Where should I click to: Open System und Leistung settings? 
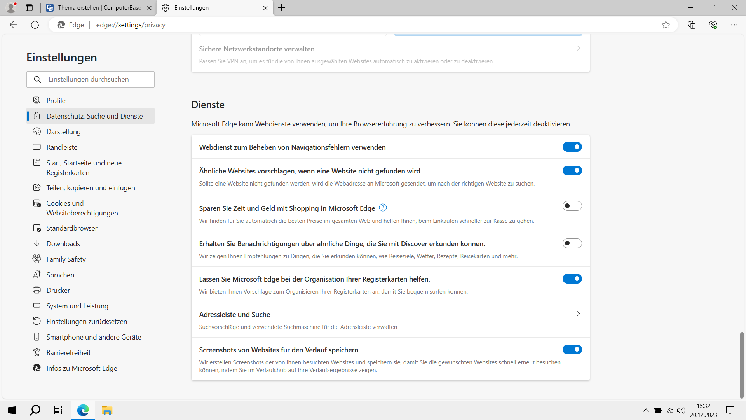(x=77, y=306)
